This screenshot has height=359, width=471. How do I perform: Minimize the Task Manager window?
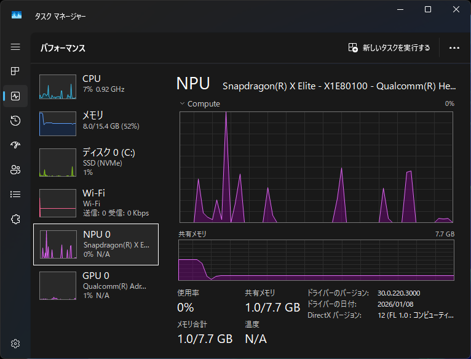(400, 9)
